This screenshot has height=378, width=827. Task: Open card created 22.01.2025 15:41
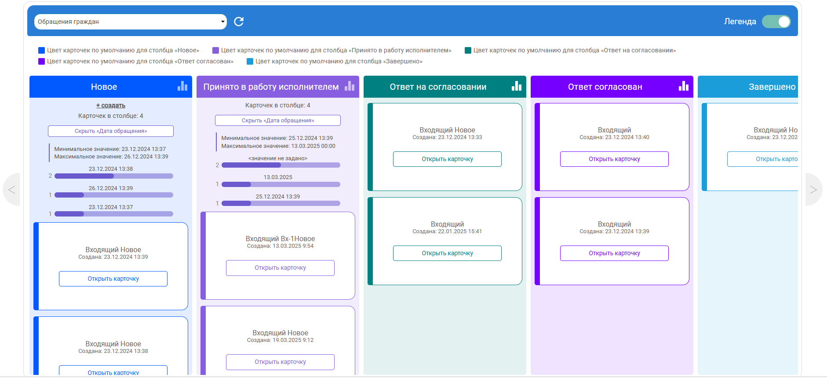447,253
